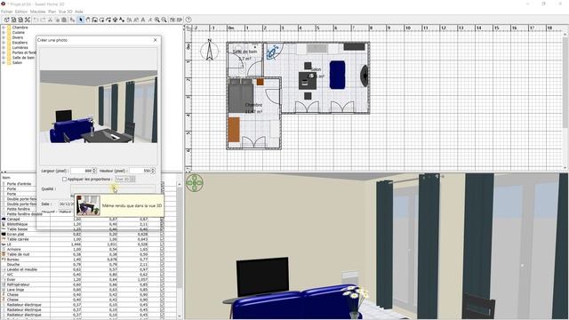Open the Edition menu

(21, 12)
